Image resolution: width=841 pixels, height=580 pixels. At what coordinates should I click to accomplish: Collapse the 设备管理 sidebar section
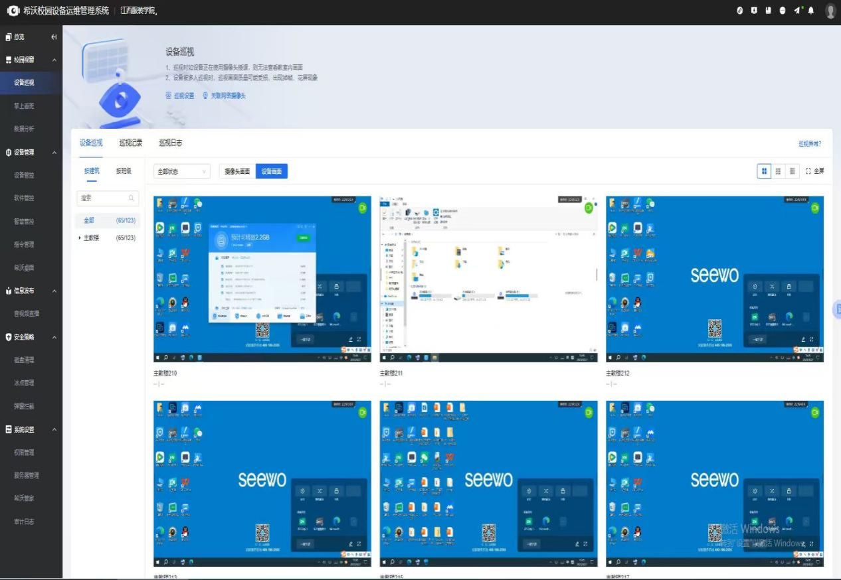pyautogui.click(x=54, y=153)
